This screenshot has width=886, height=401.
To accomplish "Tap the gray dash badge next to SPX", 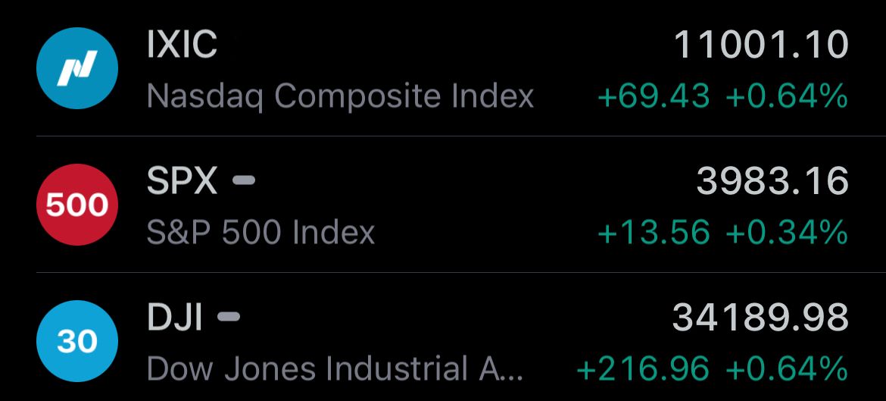I will pos(244,181).
